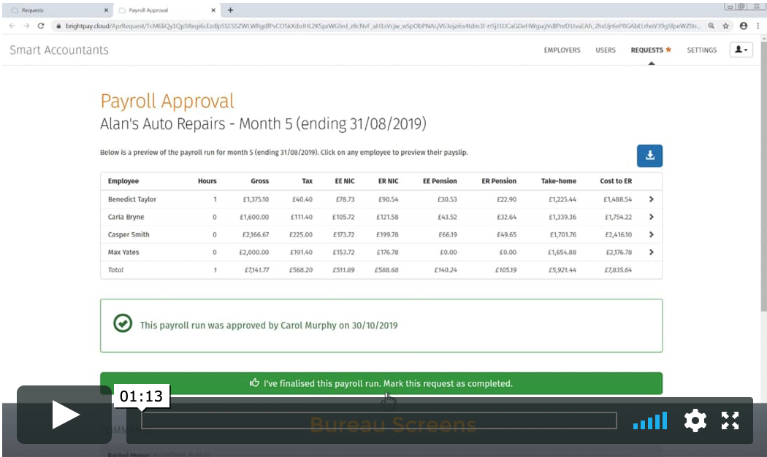Image resolution: width=767 pixels, height=457 pixels.
Task: Click the Gross column header
Action: (x=260, y=181)
